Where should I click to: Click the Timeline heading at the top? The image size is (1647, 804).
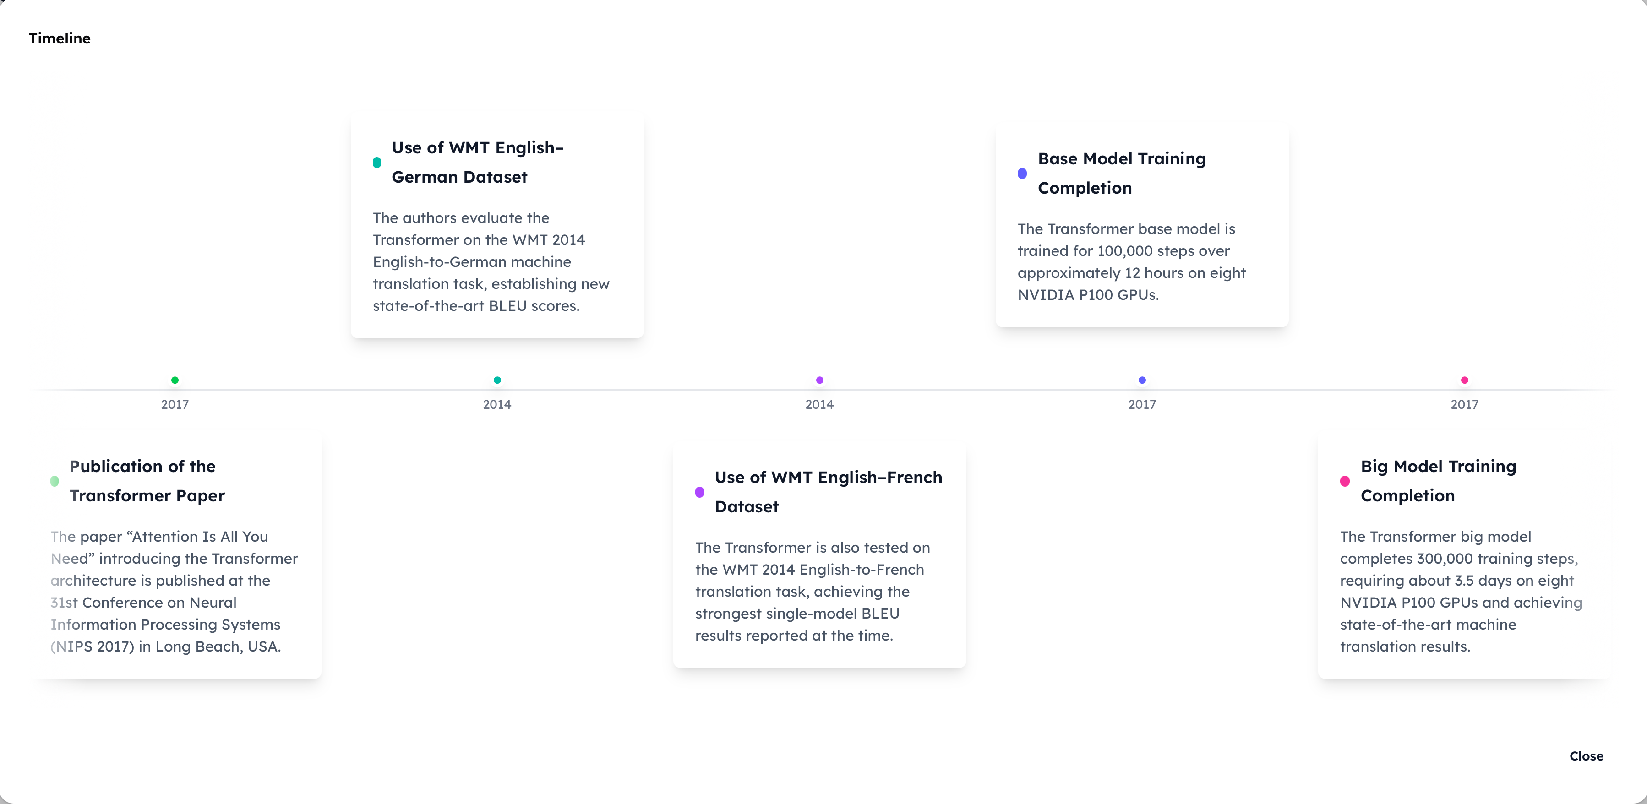(x=60, y=38)
